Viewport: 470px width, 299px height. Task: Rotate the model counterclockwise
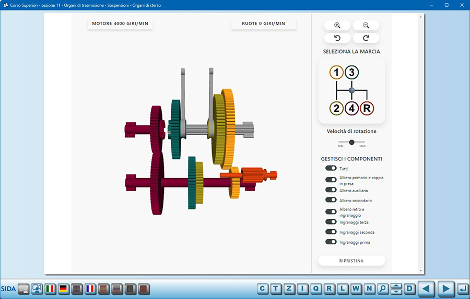point(337,38)
